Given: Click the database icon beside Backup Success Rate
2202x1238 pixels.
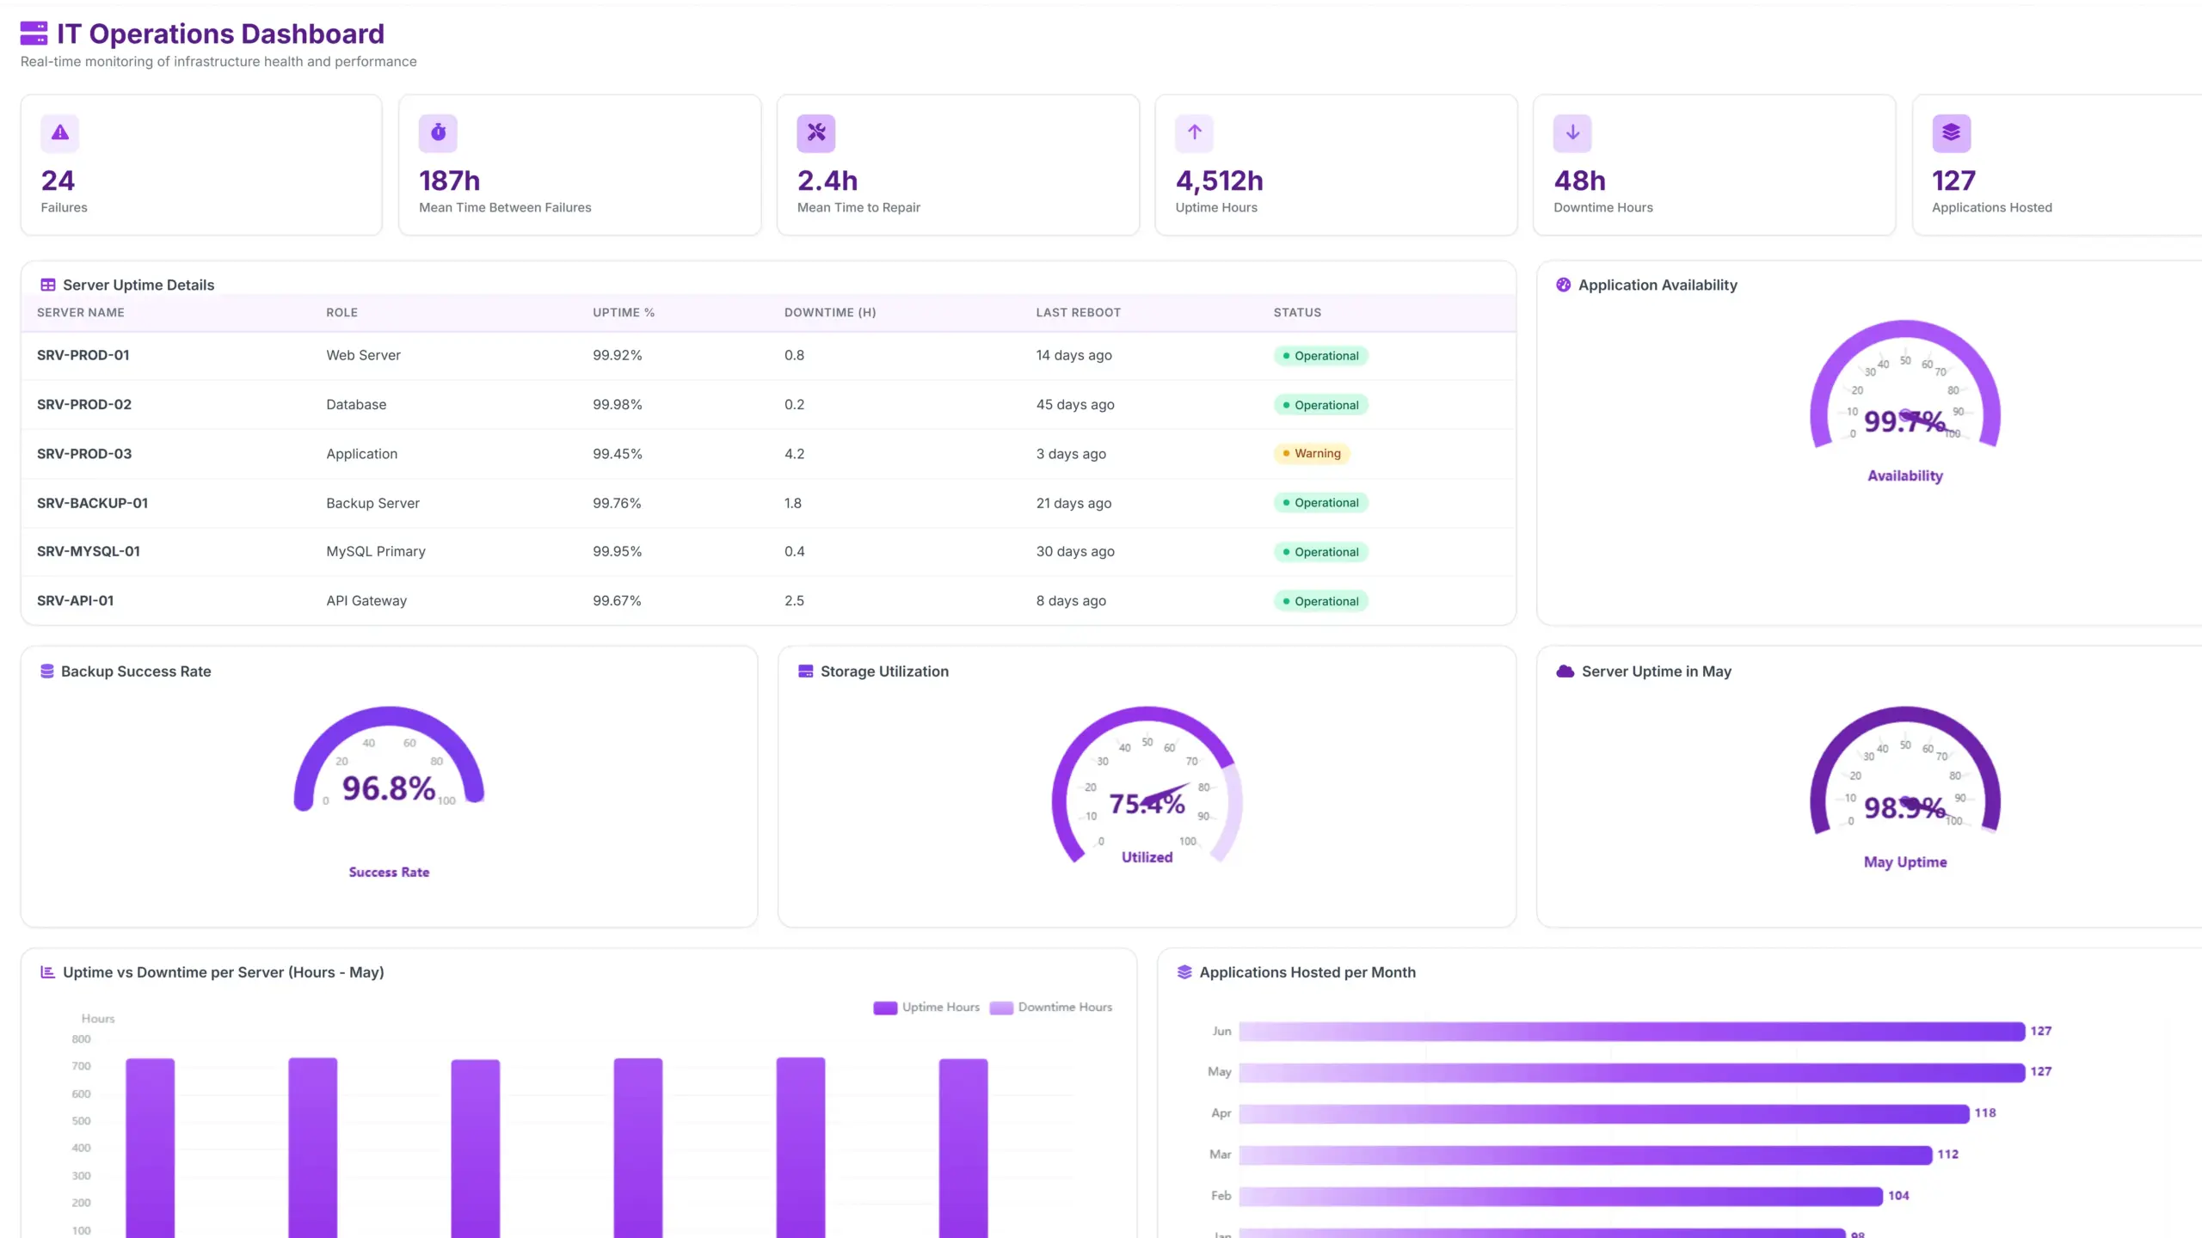Looking at the screenshot, I should click(x=47, y=671).
